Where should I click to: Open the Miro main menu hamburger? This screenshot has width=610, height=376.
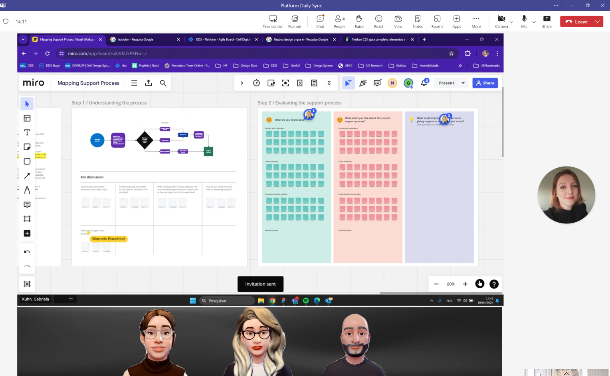pos(134,83)
